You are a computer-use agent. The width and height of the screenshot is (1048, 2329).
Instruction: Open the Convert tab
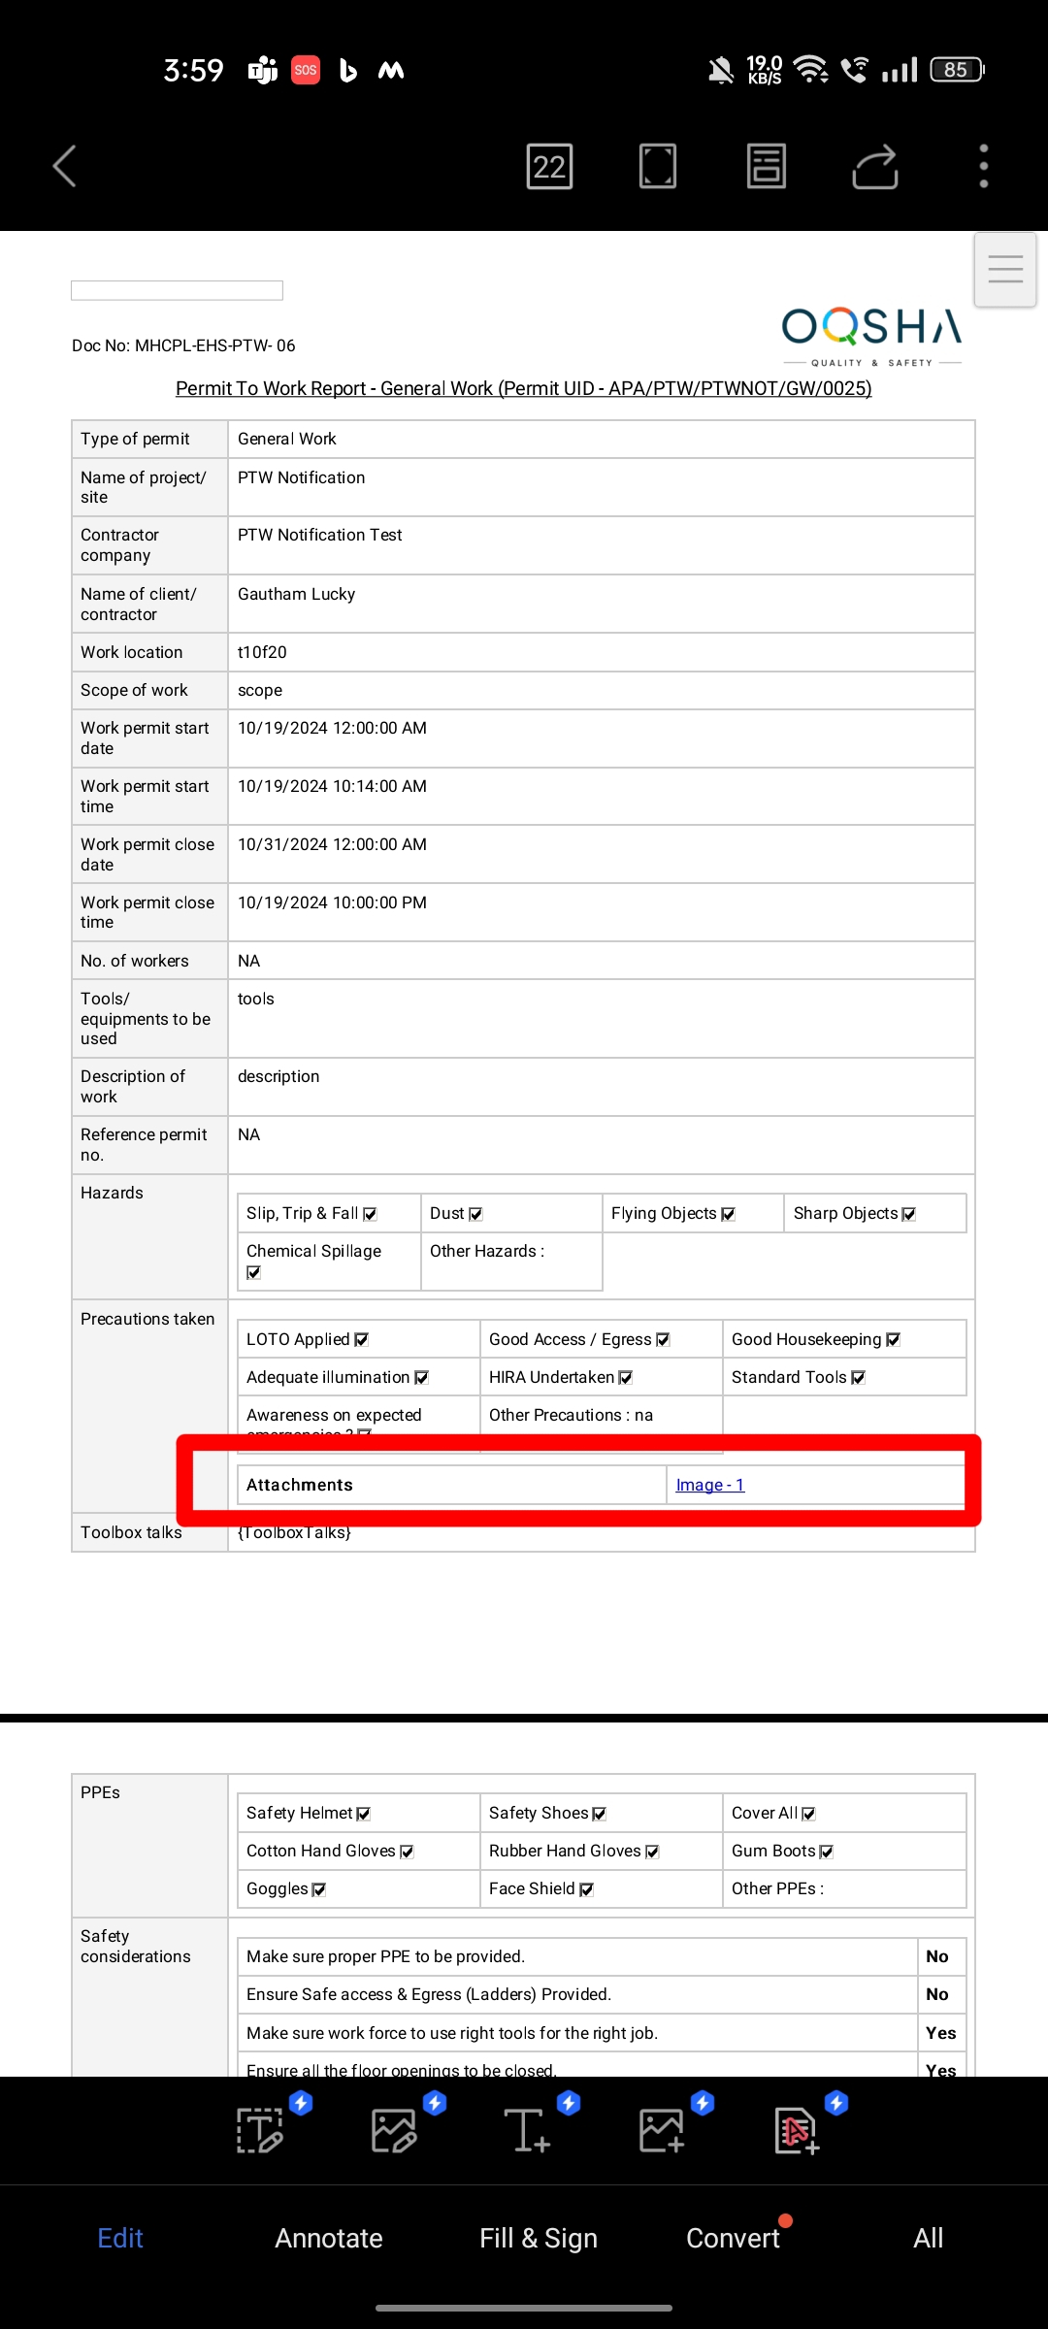click(x=733, y=2238)
